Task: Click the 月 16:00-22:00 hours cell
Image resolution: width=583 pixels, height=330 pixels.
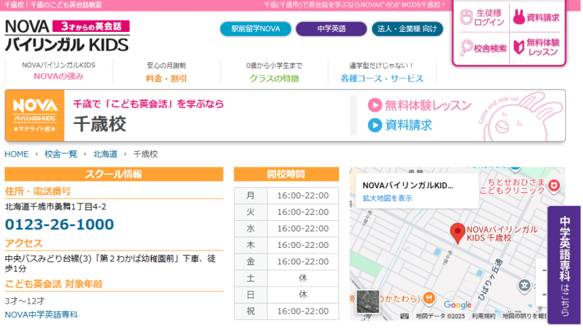Action: point(302,195)
